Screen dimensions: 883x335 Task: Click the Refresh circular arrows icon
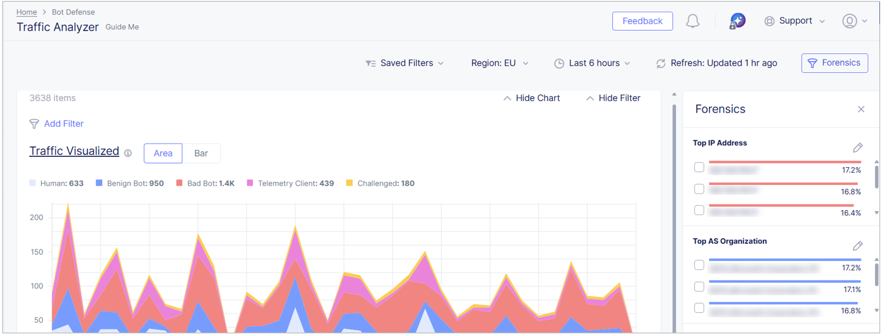click(x=661, y=63)
